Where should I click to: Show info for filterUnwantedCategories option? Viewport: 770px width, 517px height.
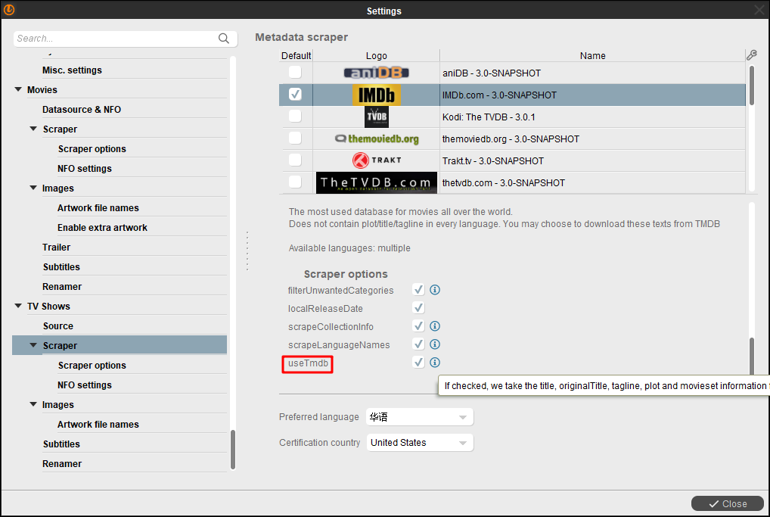point(435,290)
